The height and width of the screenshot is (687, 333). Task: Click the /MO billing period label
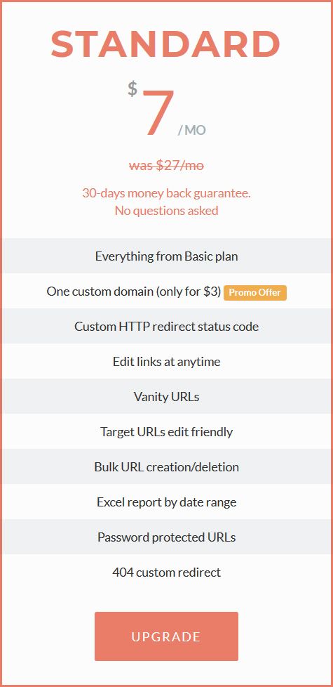[x=192, y=130]
